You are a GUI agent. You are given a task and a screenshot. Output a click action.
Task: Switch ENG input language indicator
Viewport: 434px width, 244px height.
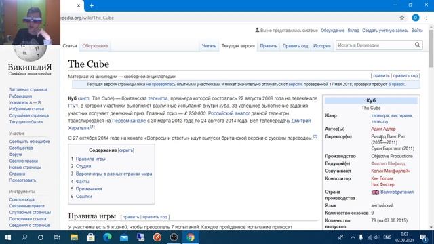[387, 237]
